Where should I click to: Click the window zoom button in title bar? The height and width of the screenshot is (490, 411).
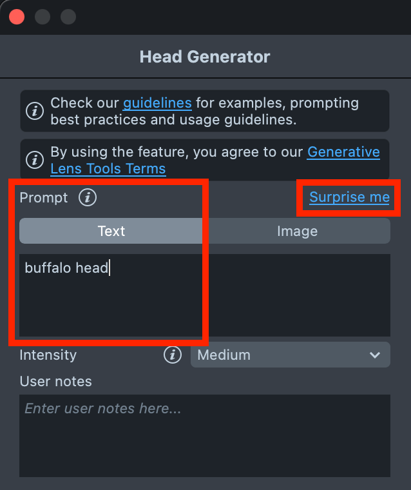pyautogui.click(x=68, y=17)
